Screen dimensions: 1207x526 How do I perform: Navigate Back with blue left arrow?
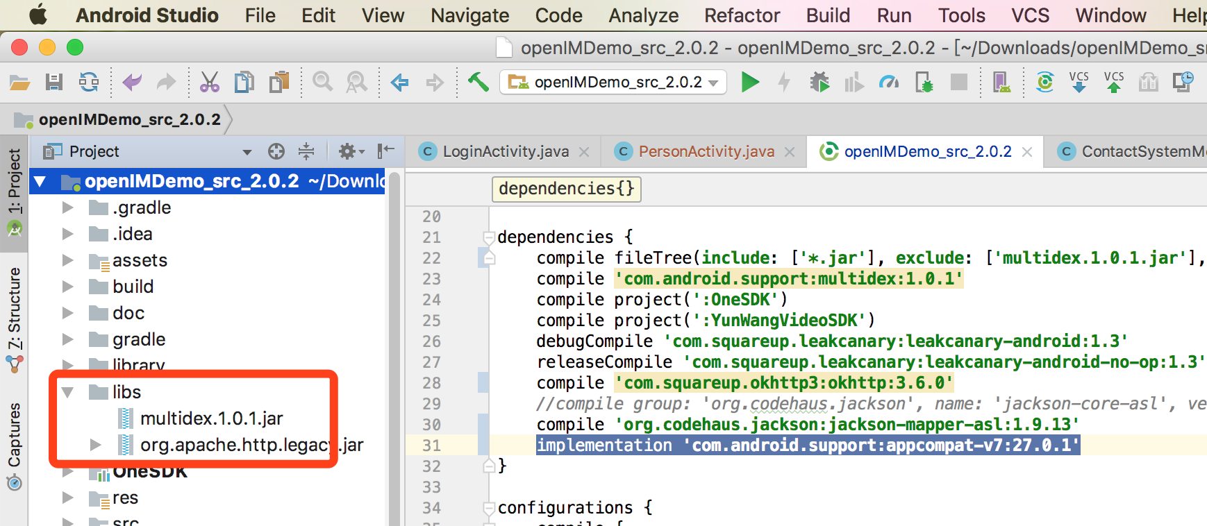click(x=399, y=83)
